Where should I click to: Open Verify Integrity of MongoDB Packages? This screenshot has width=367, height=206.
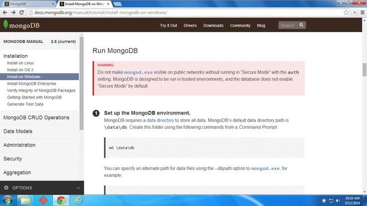pyautogui.click(x=41, y=90)
